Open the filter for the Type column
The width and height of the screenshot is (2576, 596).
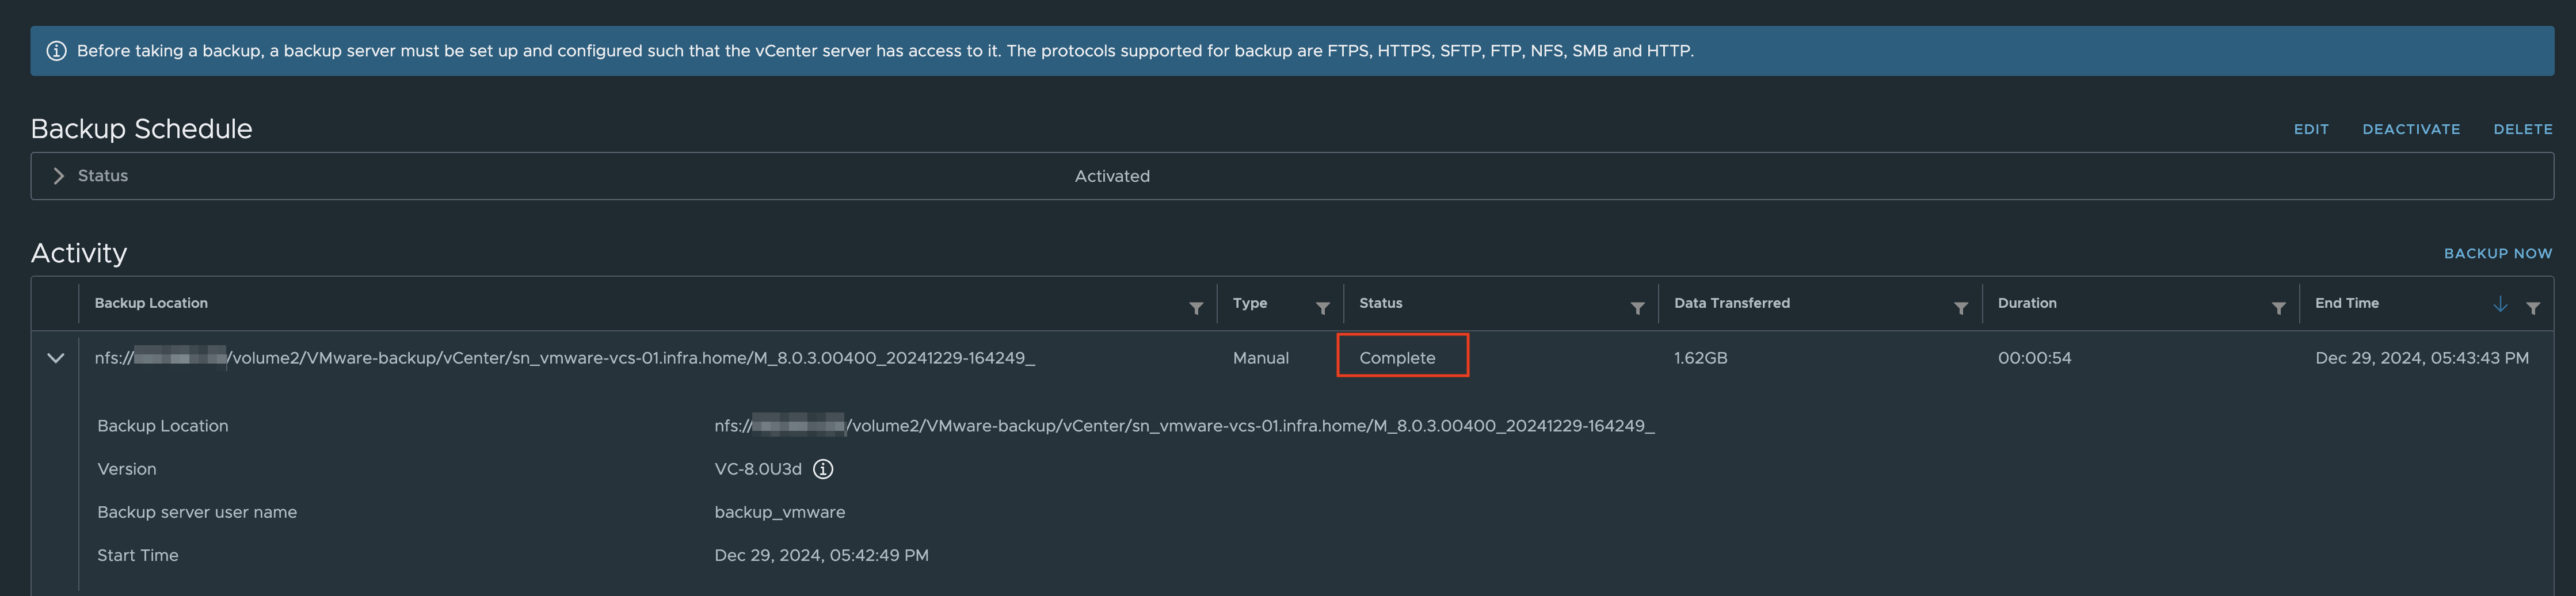[x=1322, y=308]
